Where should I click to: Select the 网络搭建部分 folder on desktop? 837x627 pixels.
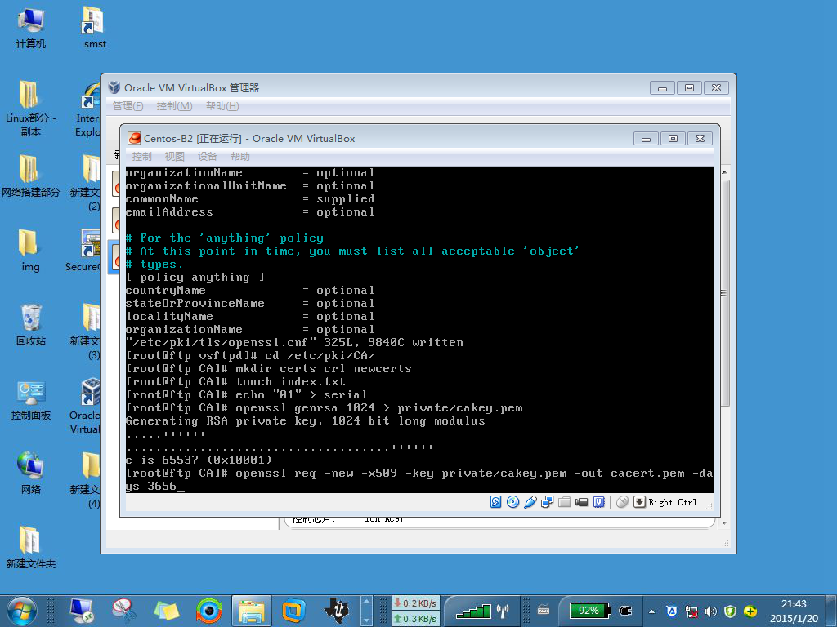[x=30, y=176]
